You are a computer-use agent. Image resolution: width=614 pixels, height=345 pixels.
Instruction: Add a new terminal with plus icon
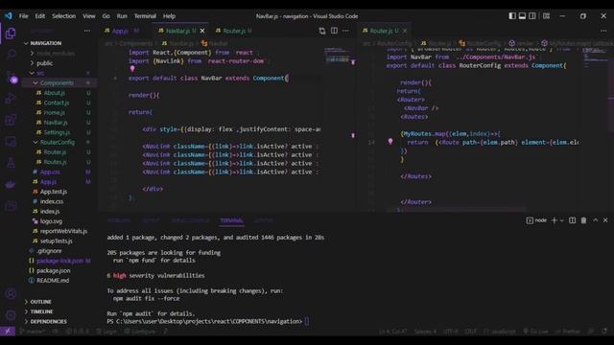point(555,220)
